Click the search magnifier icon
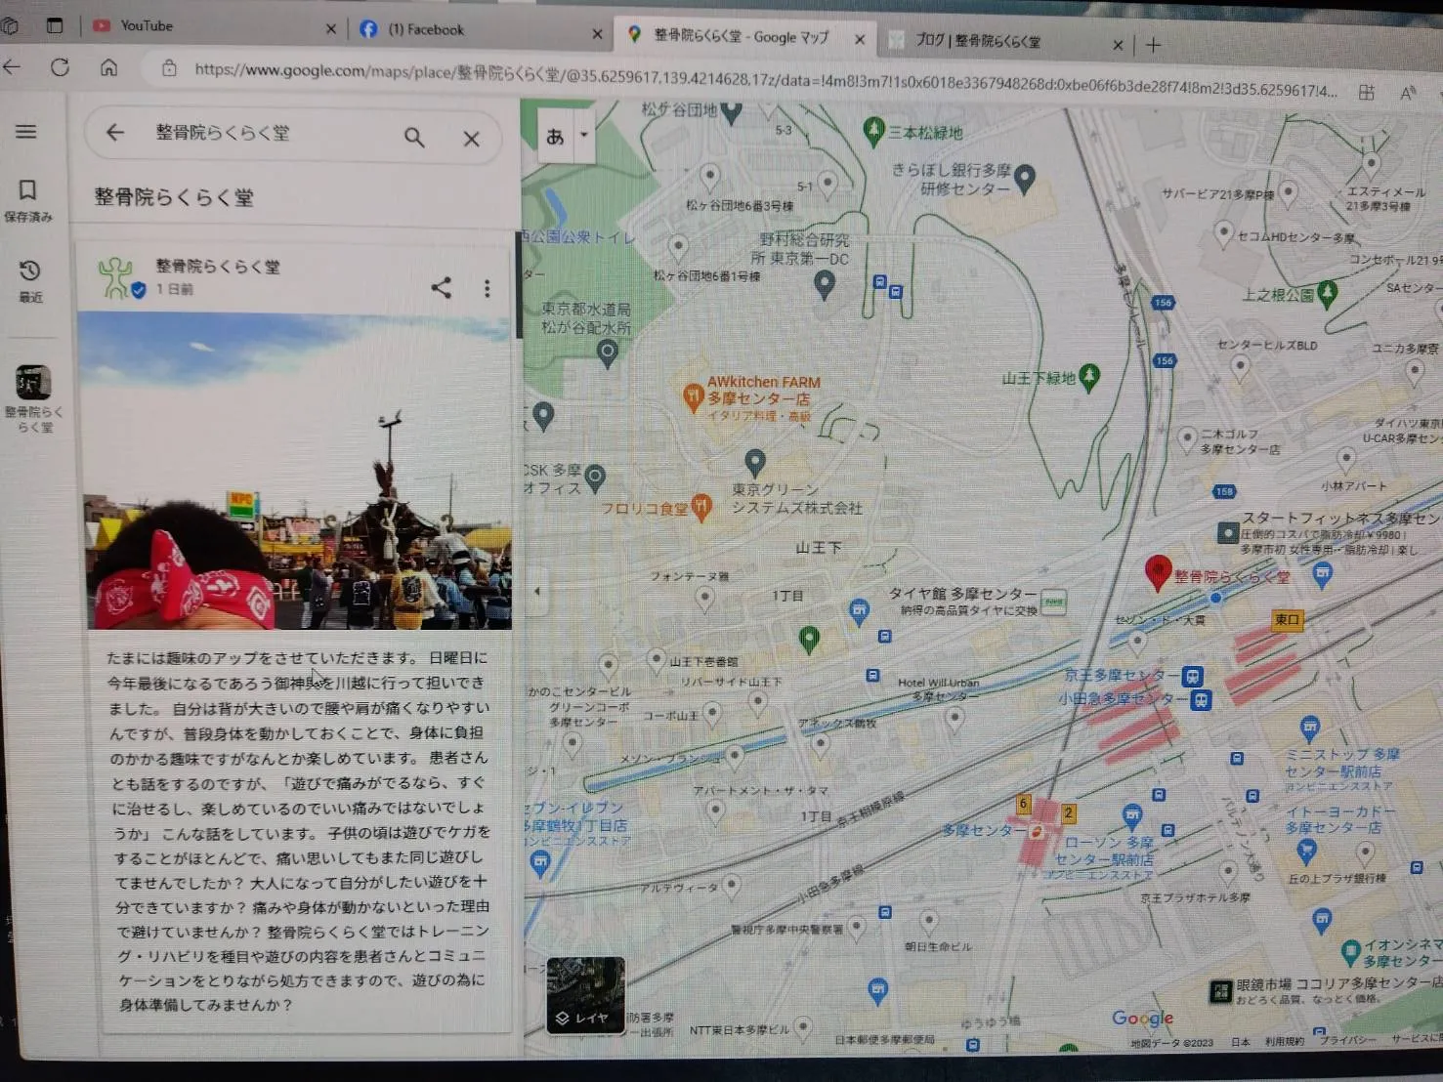The height and width of the screenshot is (1082, 1443). pos(414,138)
